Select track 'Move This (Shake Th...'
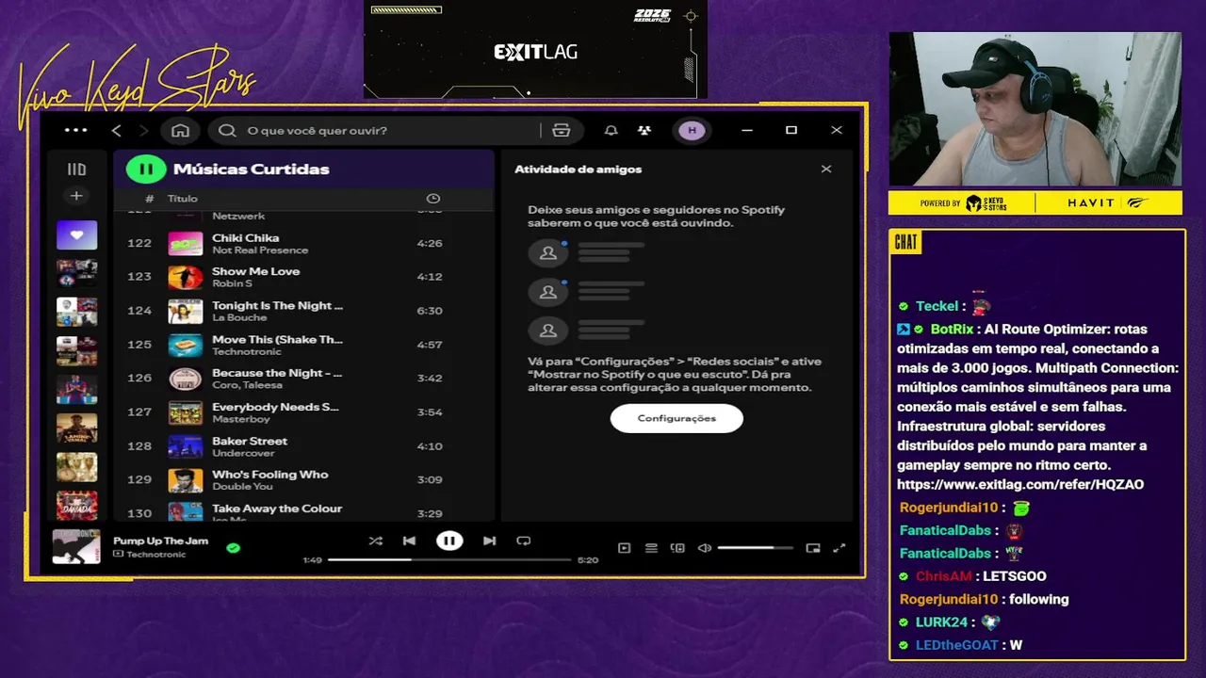The height and width of the screenshot is (678, 1206). (x=277, y=339)
